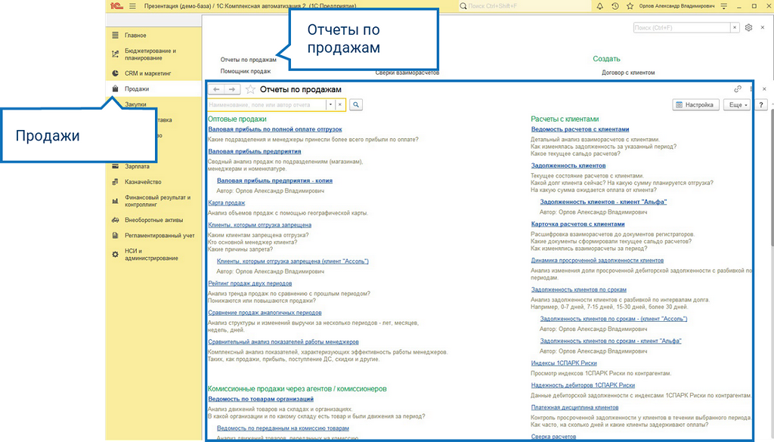This screenshot has height=442, width=774.
Task: Click the favorites star in title bar
Action: [630, 6]
